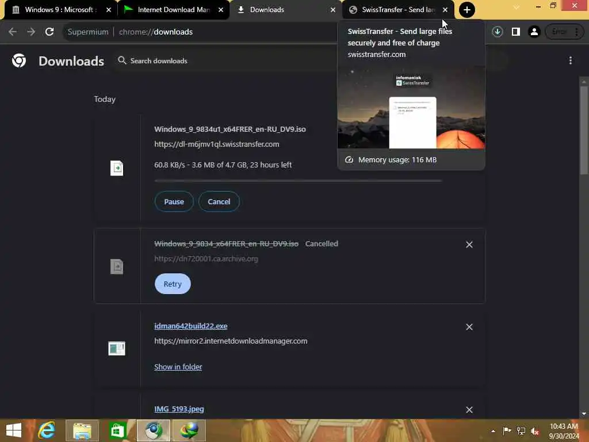Image resolution: width=589 pixels, height=442 pixels.
Task: Click the vertical scrollbar thumb
Action: [x=584, y=129]
